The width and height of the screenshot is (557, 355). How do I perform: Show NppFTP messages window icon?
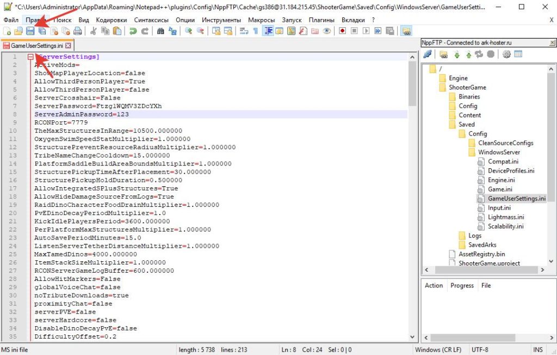point(518,54)
